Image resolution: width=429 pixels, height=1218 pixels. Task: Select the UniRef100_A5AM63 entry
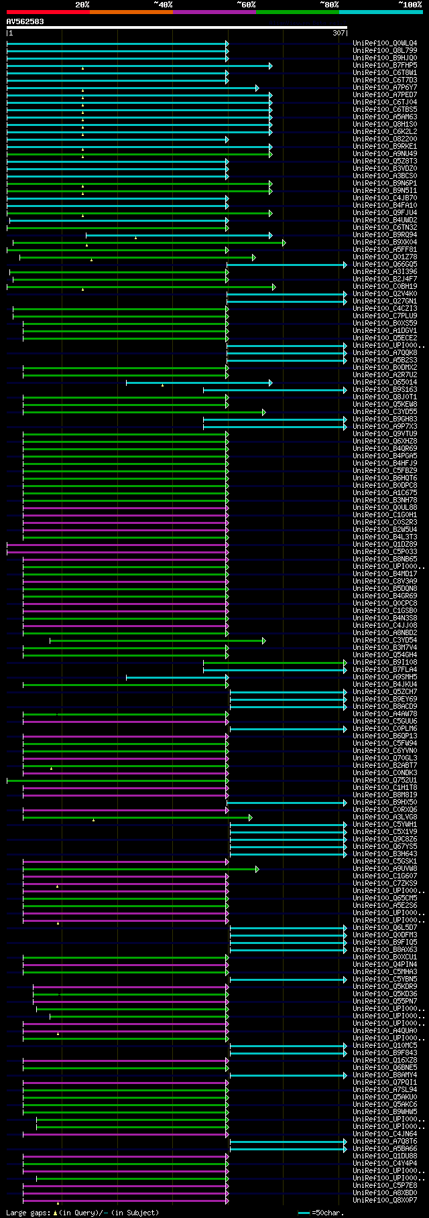pos(385,117)
